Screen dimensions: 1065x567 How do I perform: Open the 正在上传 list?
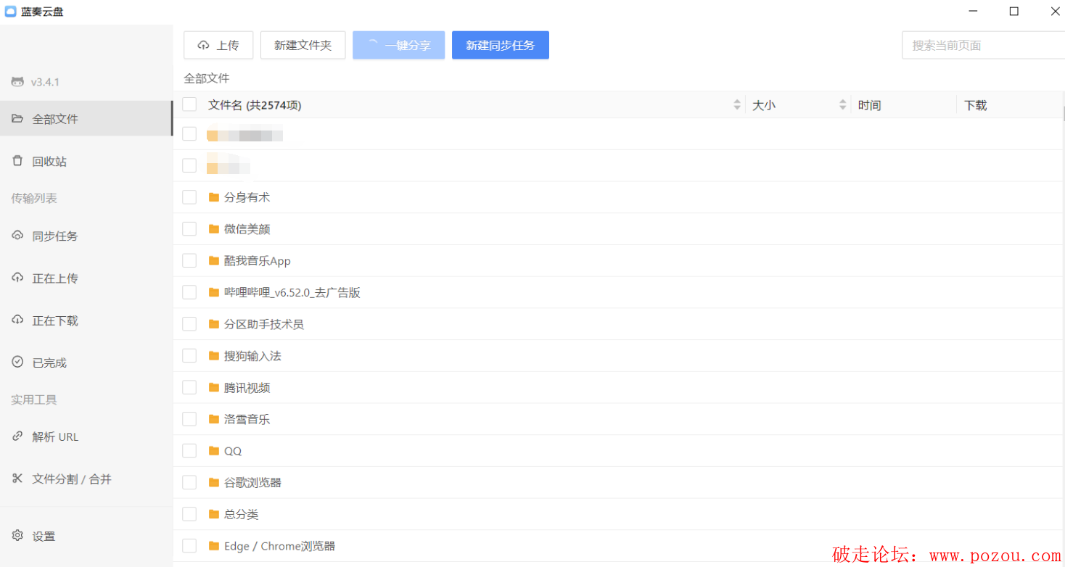[x=86, y=278]
